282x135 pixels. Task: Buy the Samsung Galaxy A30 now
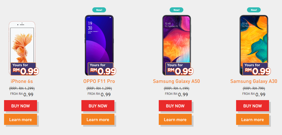click(253, 106)
